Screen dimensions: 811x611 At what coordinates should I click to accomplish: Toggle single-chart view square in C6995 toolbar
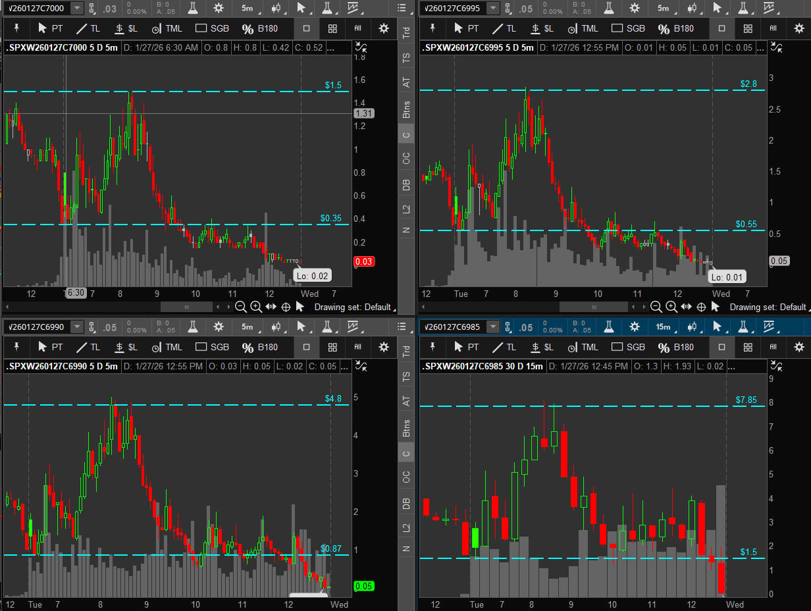click(722, 29)
